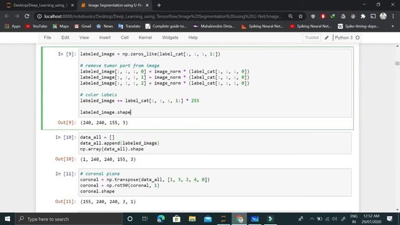Open the Spike-timing-depe bookmark

pos(358,26)
